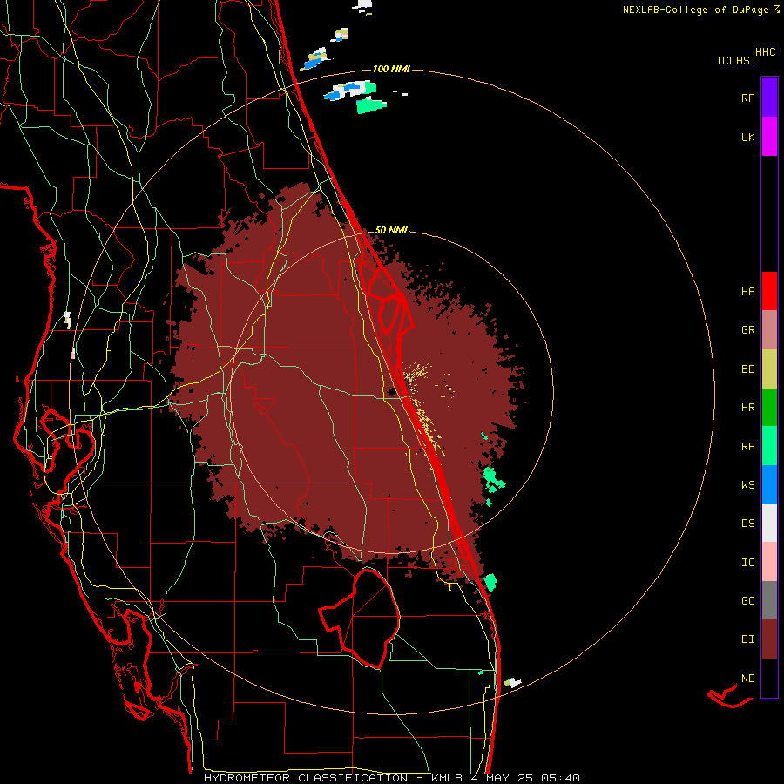Click the HA legend label
The width and height of the screenshot is (784, 784).
click(x=747, y=292)
